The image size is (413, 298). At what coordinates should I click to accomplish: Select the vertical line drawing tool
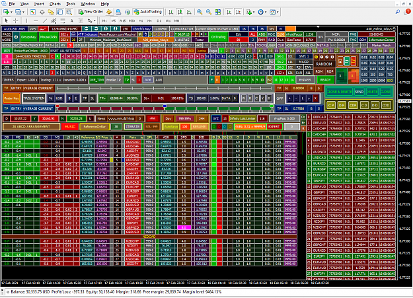[26, 20]
